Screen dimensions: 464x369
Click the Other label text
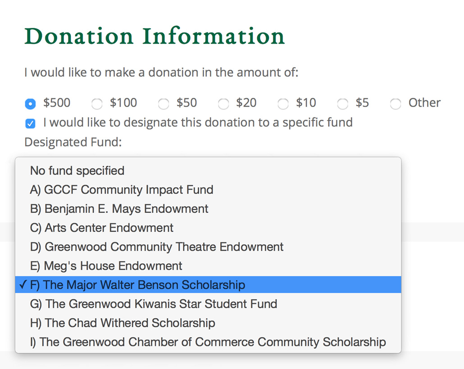coord(424,103)
